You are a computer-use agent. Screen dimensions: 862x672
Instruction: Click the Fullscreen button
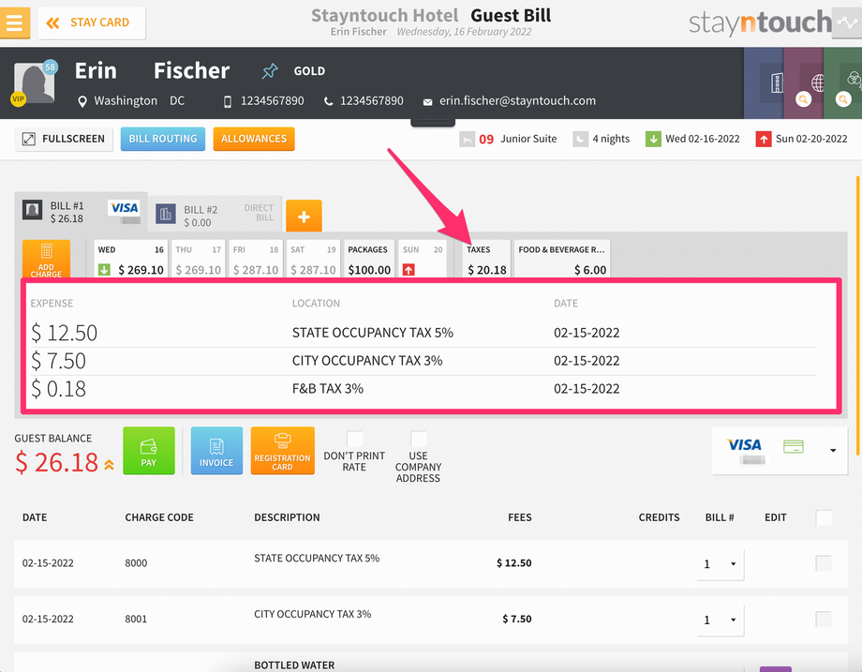click(x=64, y=139)
